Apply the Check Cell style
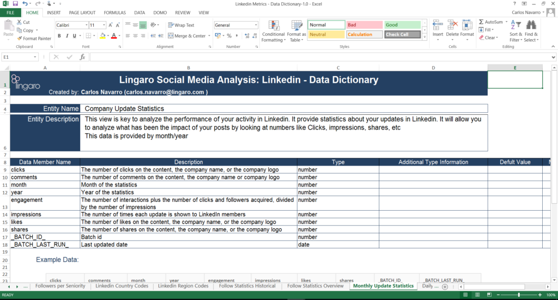The height and width of the screenshot is (300, 558). tap(402, 34)
